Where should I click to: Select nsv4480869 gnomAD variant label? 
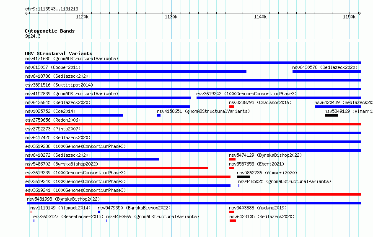153,217
